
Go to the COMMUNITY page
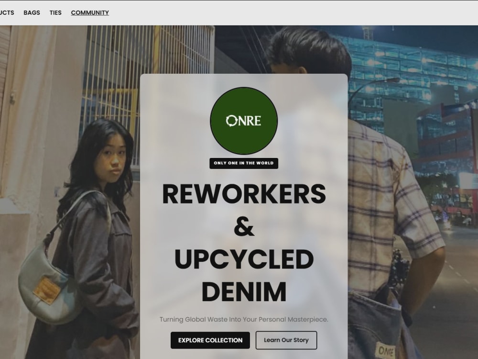point(90,12)
